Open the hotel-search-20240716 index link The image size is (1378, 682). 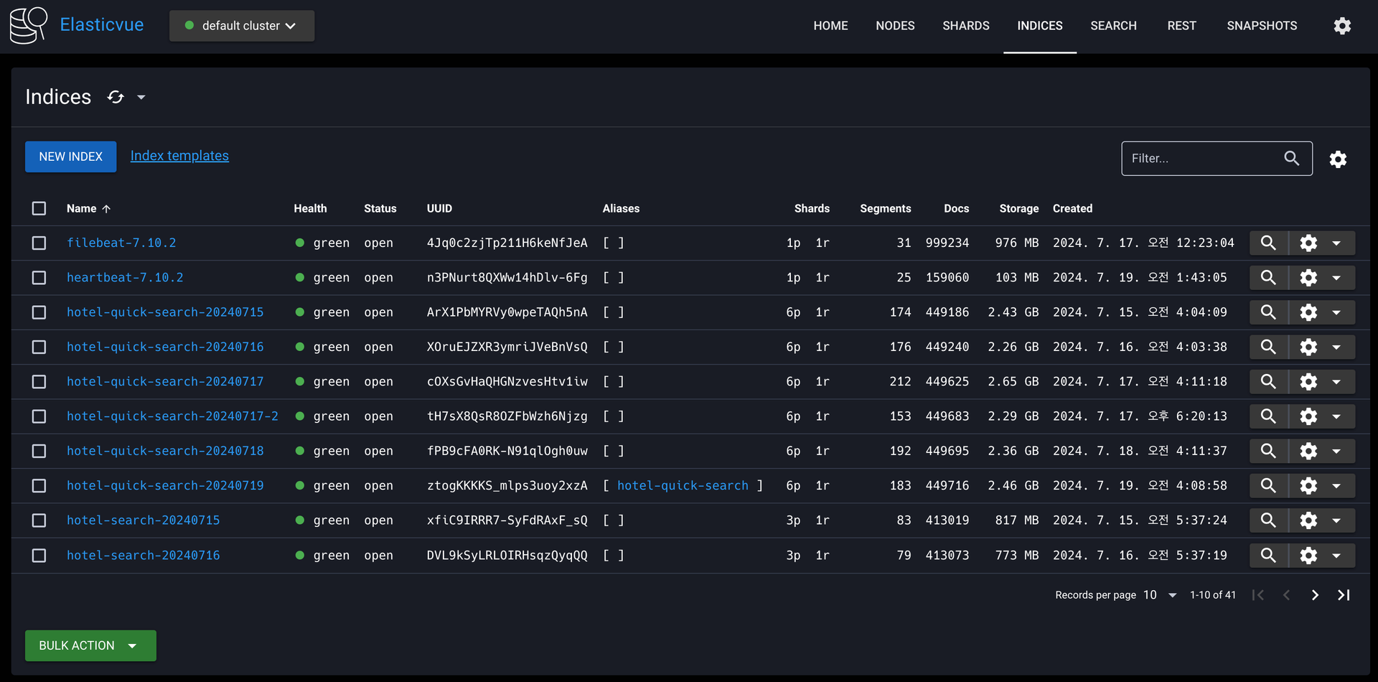click(x=144, y=555)
